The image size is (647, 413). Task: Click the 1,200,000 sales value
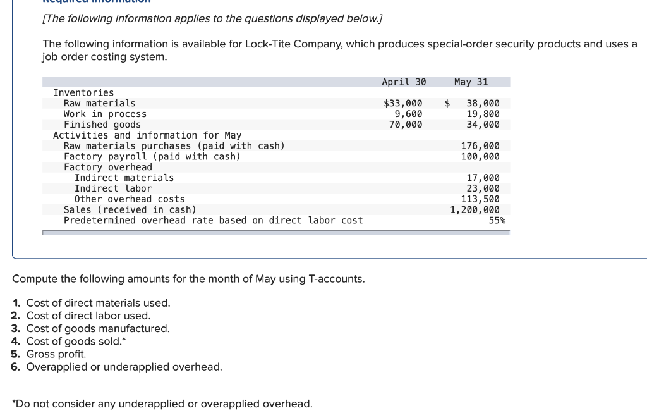(475, 210)
